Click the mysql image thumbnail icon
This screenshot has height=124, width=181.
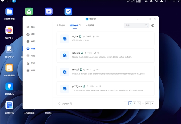[65, 72]
